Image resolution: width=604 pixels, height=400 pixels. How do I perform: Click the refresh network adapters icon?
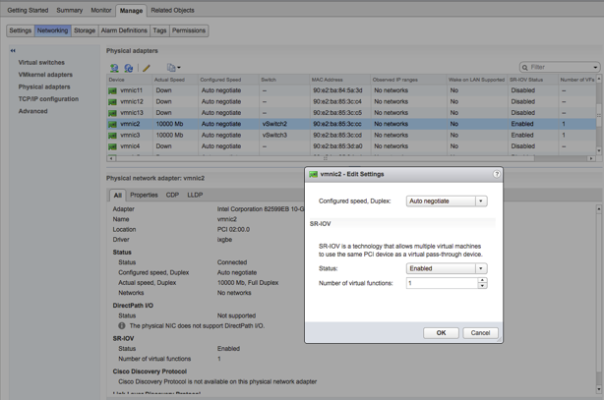tap(129, 68)
